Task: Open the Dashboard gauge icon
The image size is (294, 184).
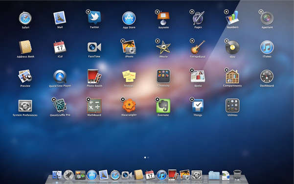Action: [x=267, y=76]
